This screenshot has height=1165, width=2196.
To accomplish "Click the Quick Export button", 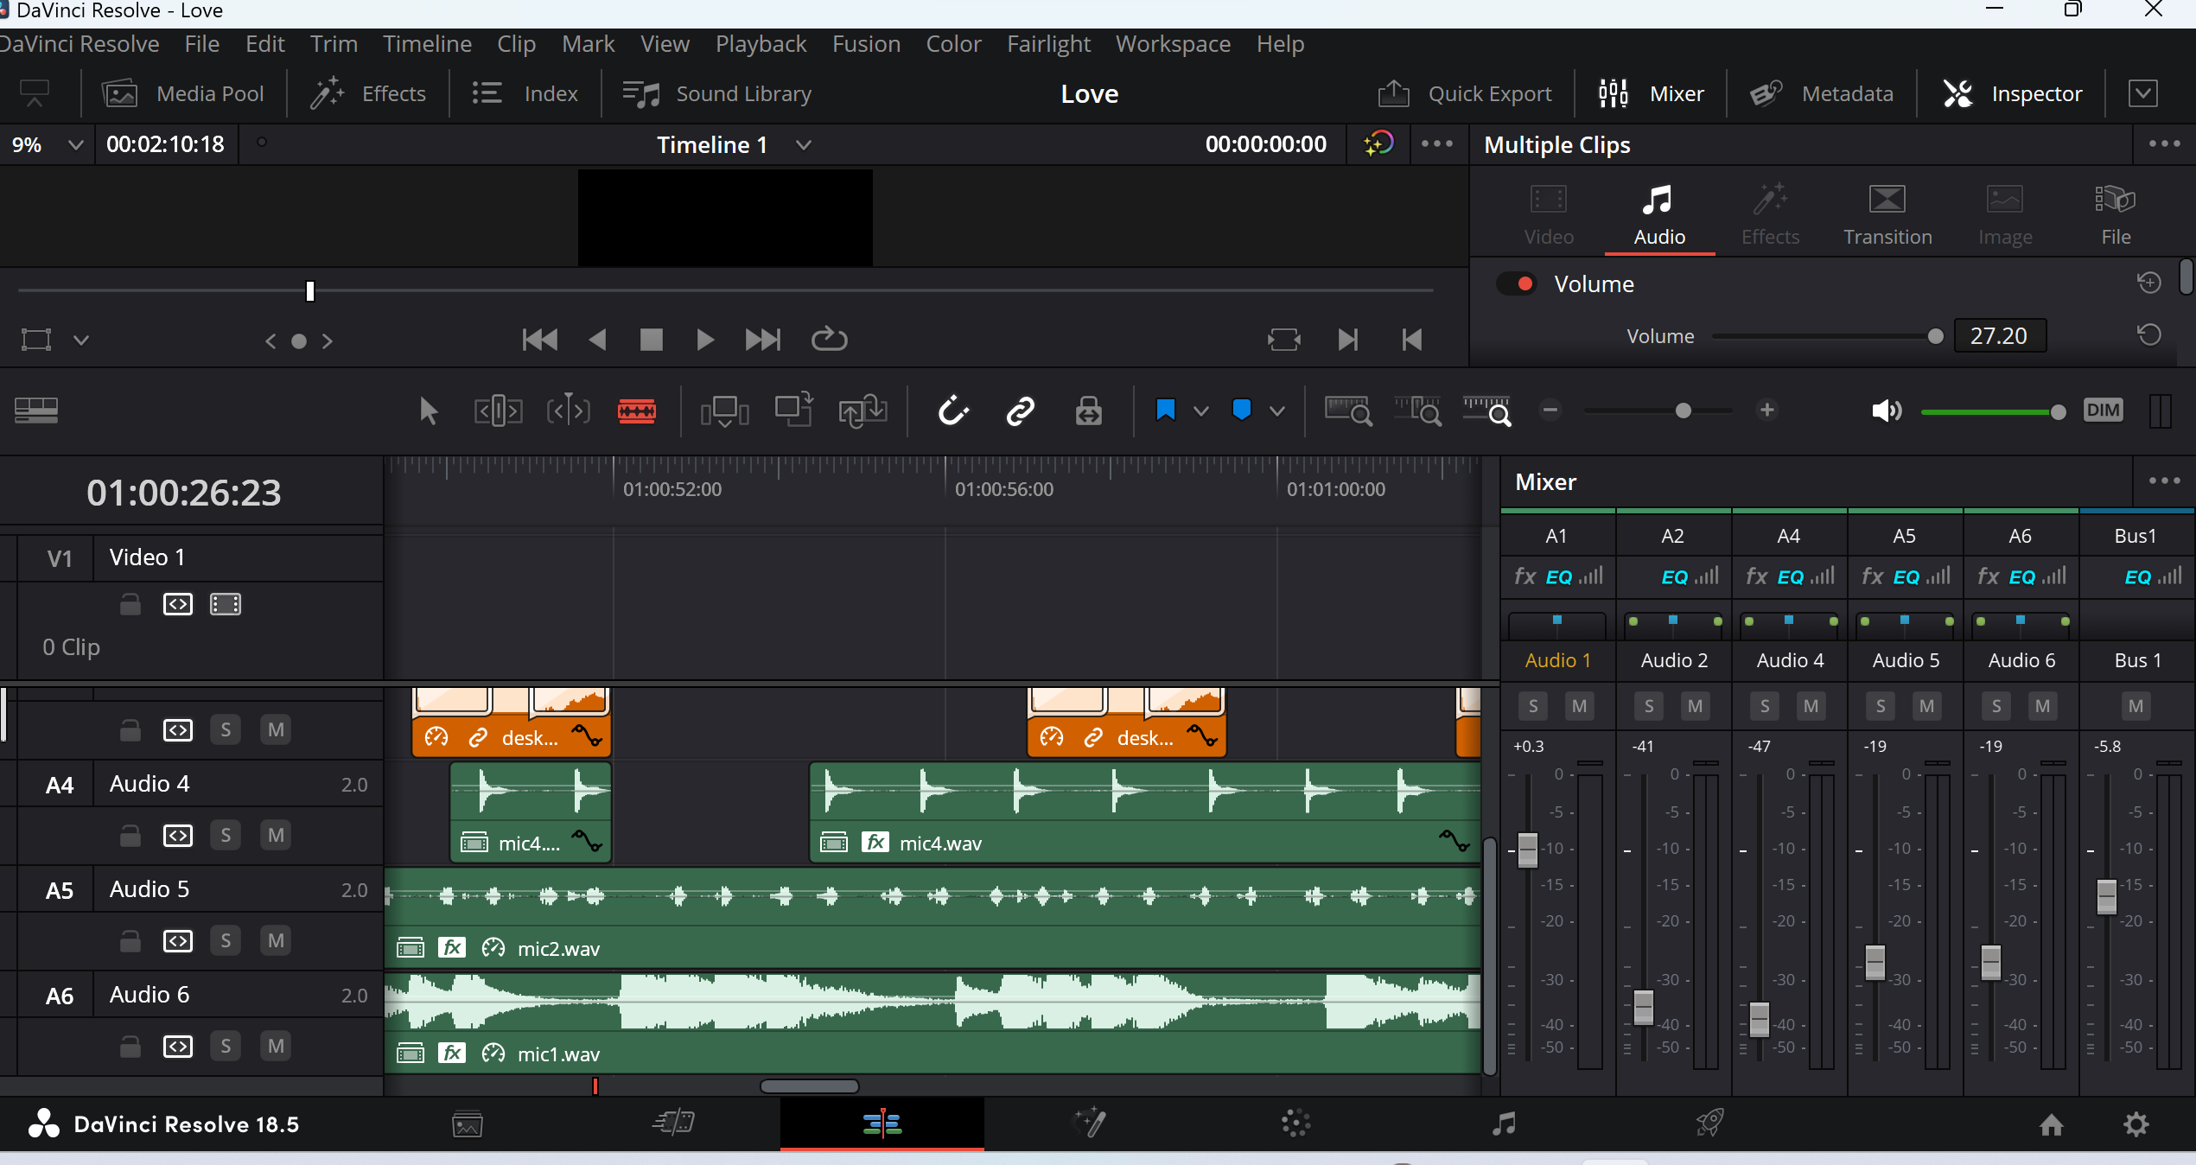I will click(x=1465, y=93).
